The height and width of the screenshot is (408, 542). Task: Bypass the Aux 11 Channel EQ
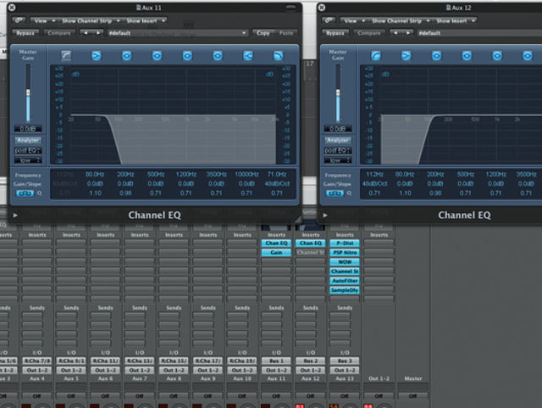click(25, 33)
